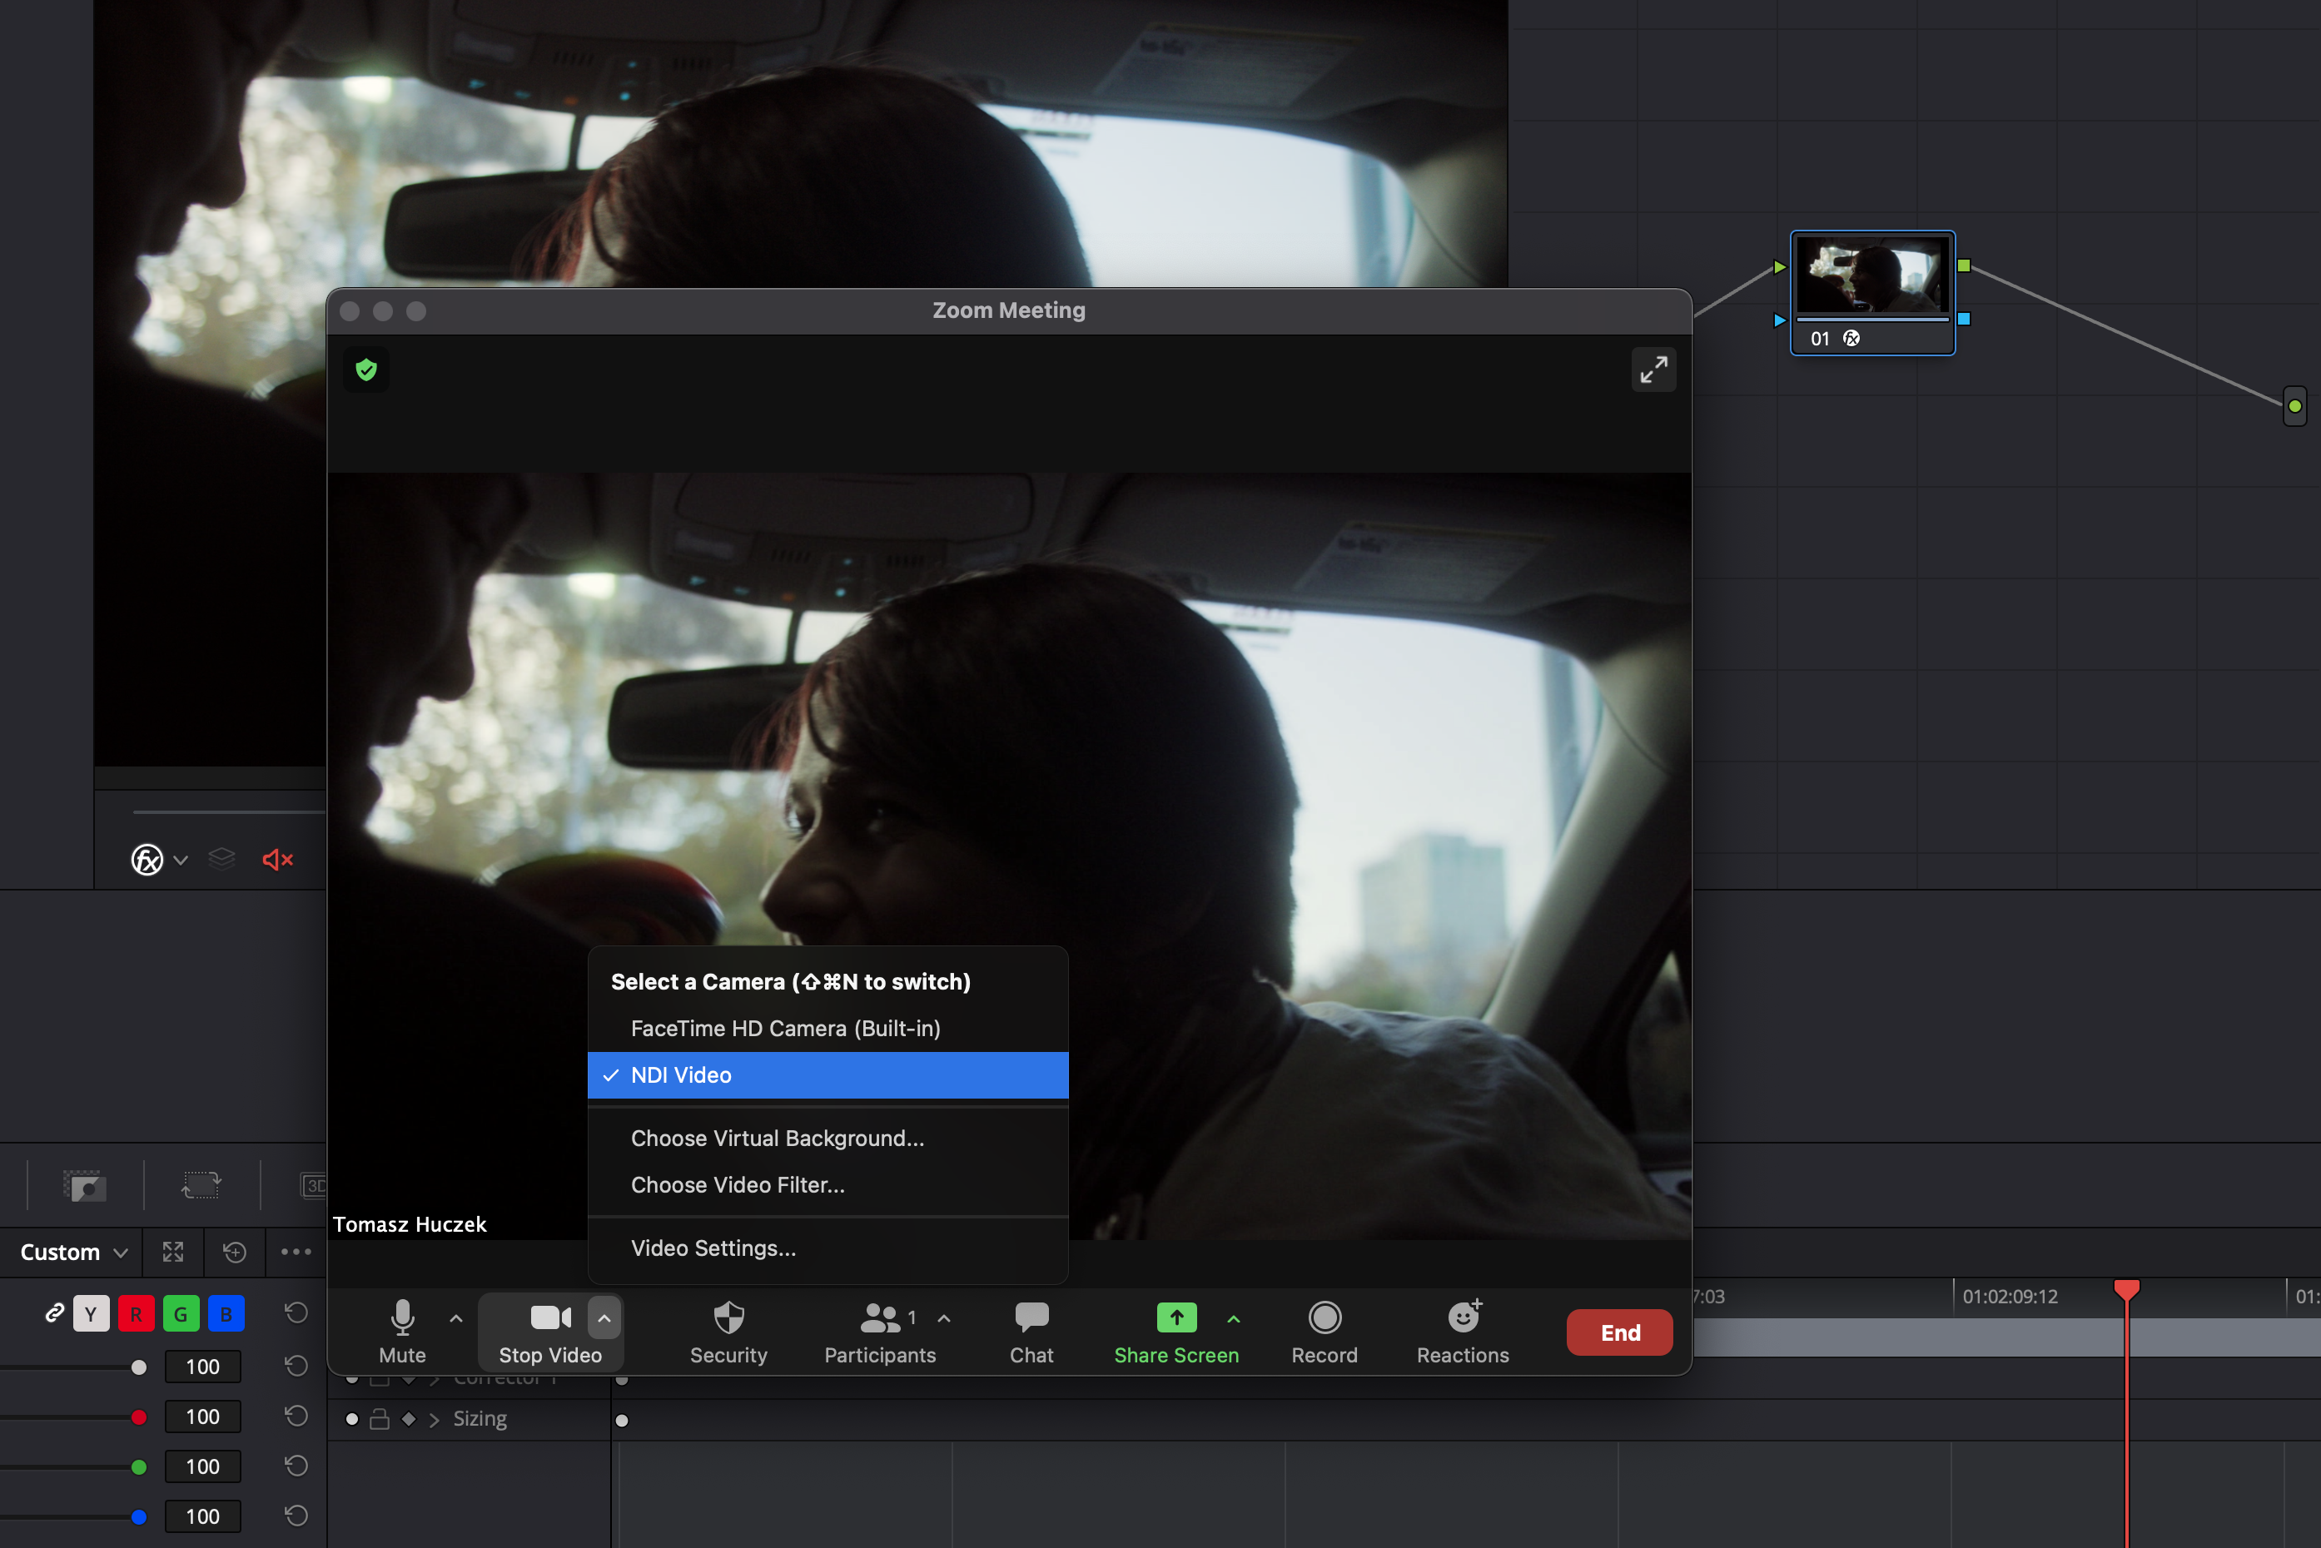Open audio options caret next to Mute

tap(456, 1318)
